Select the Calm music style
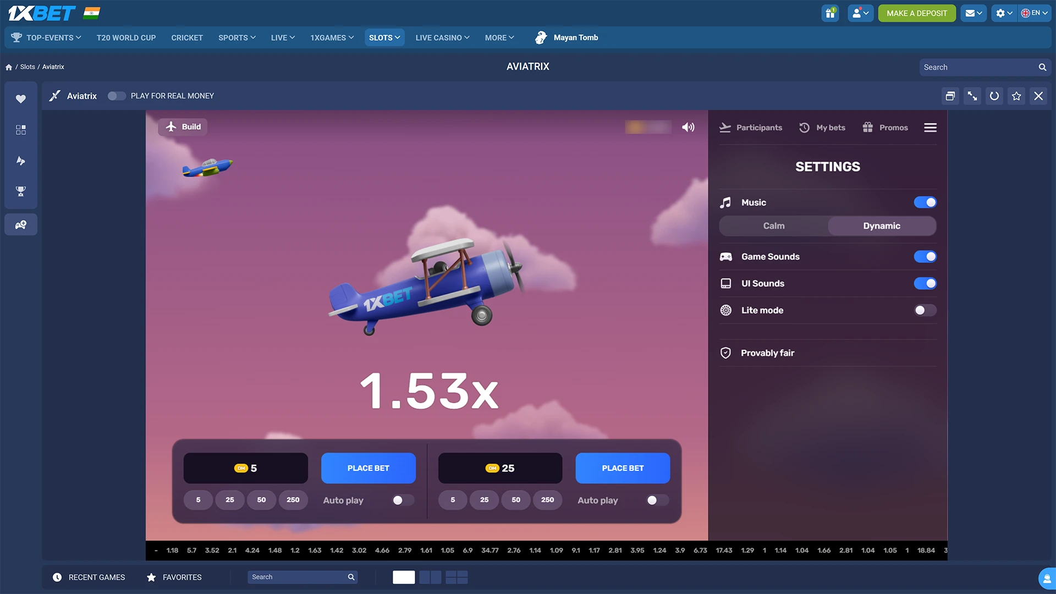Screen dimensions: 1056x594 [x=773, y=226]
